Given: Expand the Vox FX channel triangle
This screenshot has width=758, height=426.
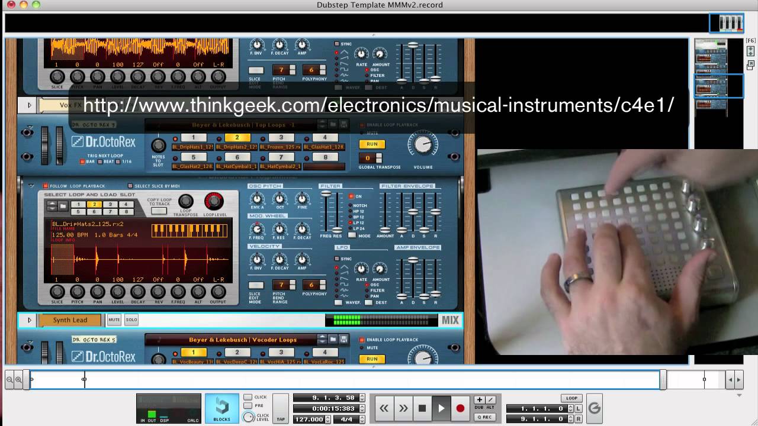Looking at the screenshot, I should [x=29, y=105].
